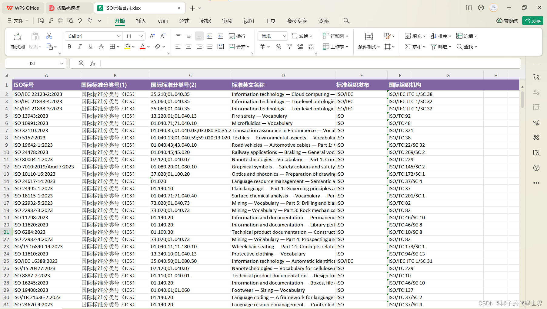
Task: Toggle bold formatting
Action: point(69,47)
